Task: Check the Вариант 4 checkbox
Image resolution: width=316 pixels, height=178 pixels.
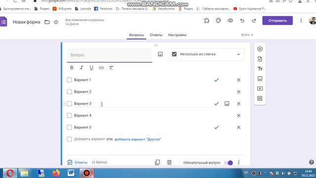Action: point(69,115)
